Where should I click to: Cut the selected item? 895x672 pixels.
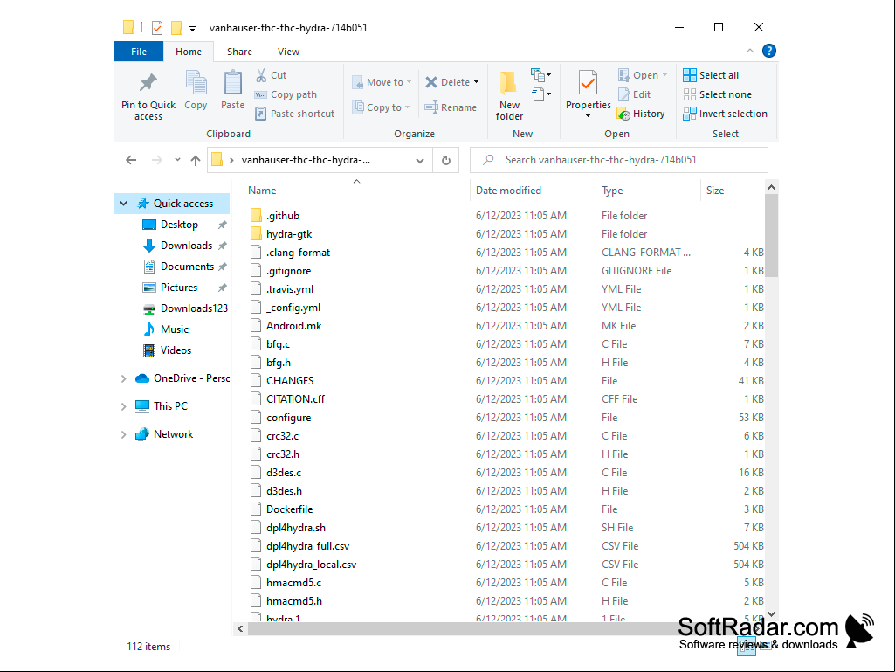tap(272, 75)
